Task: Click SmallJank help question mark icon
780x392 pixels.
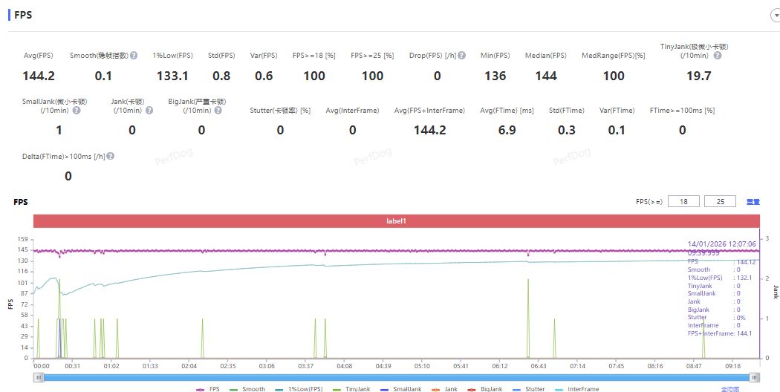Action: pos(77,111)
